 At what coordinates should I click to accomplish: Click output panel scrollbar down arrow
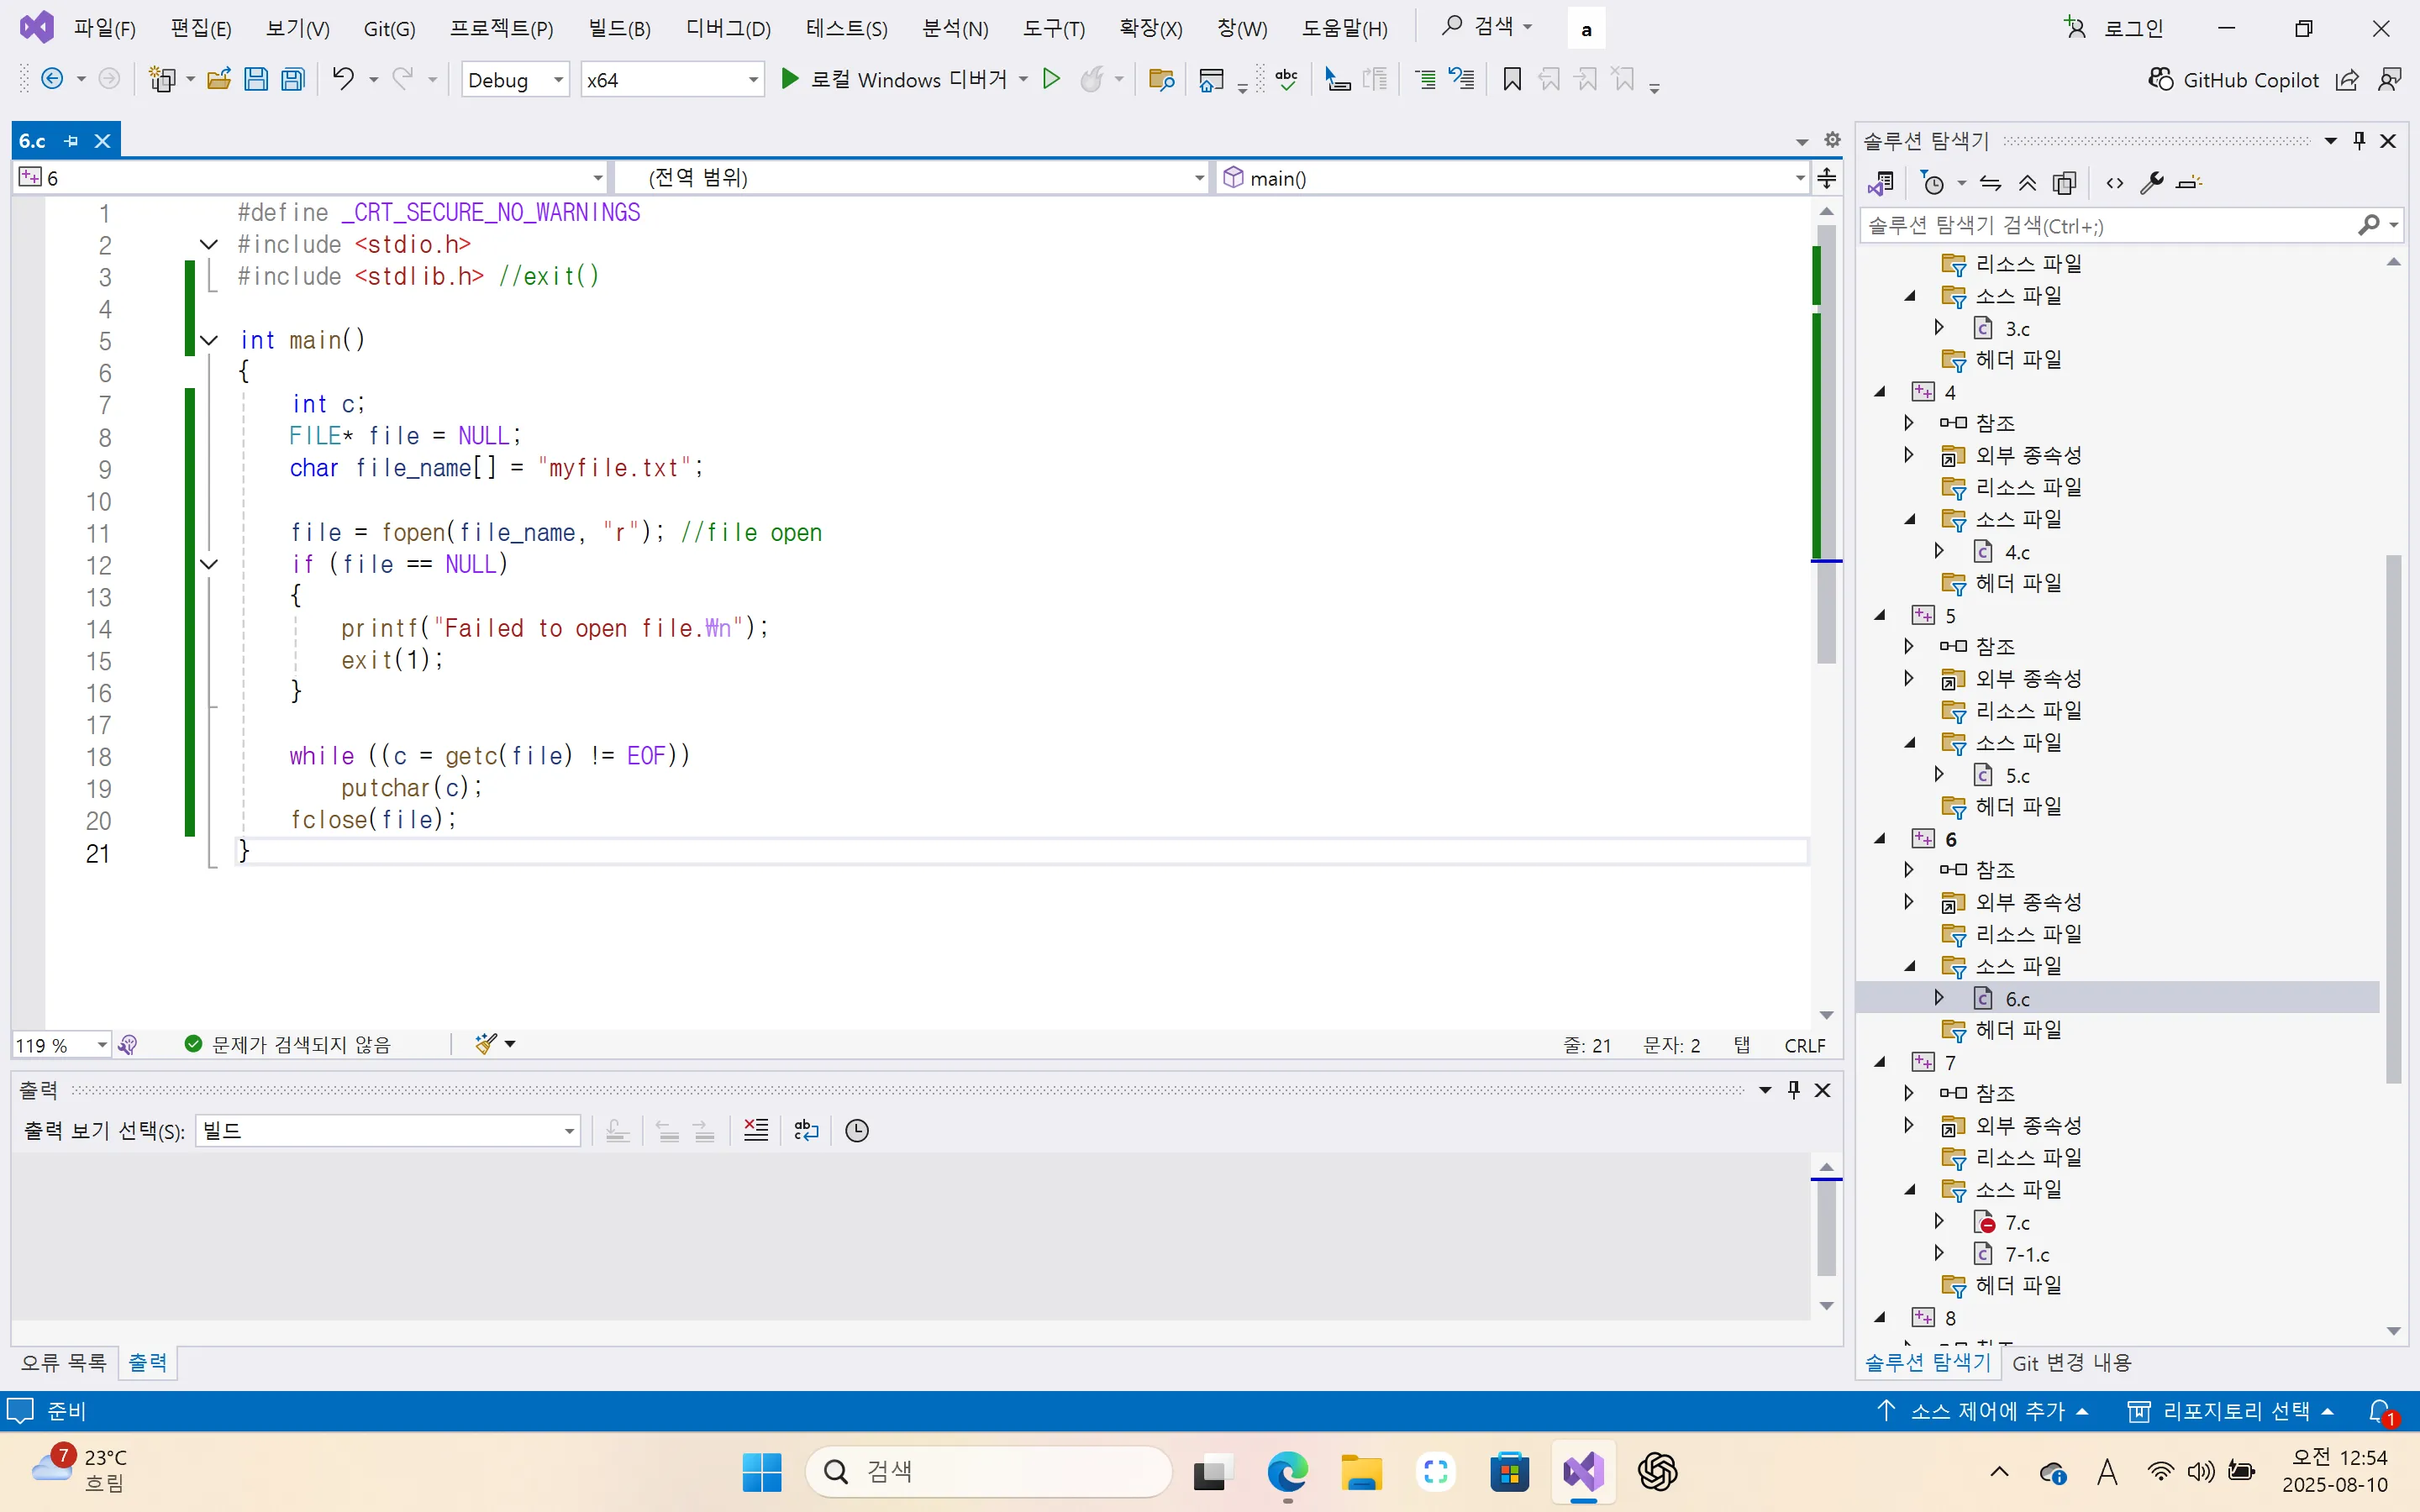pyautogui.click(x=1826, y=1305)
